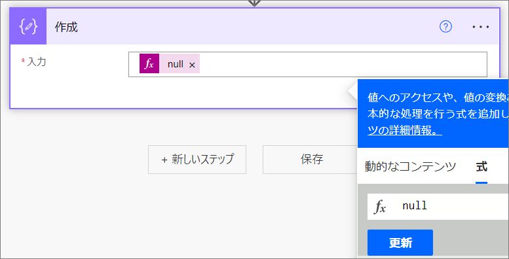Click the fx icon in expression editor

coord(380,207)
